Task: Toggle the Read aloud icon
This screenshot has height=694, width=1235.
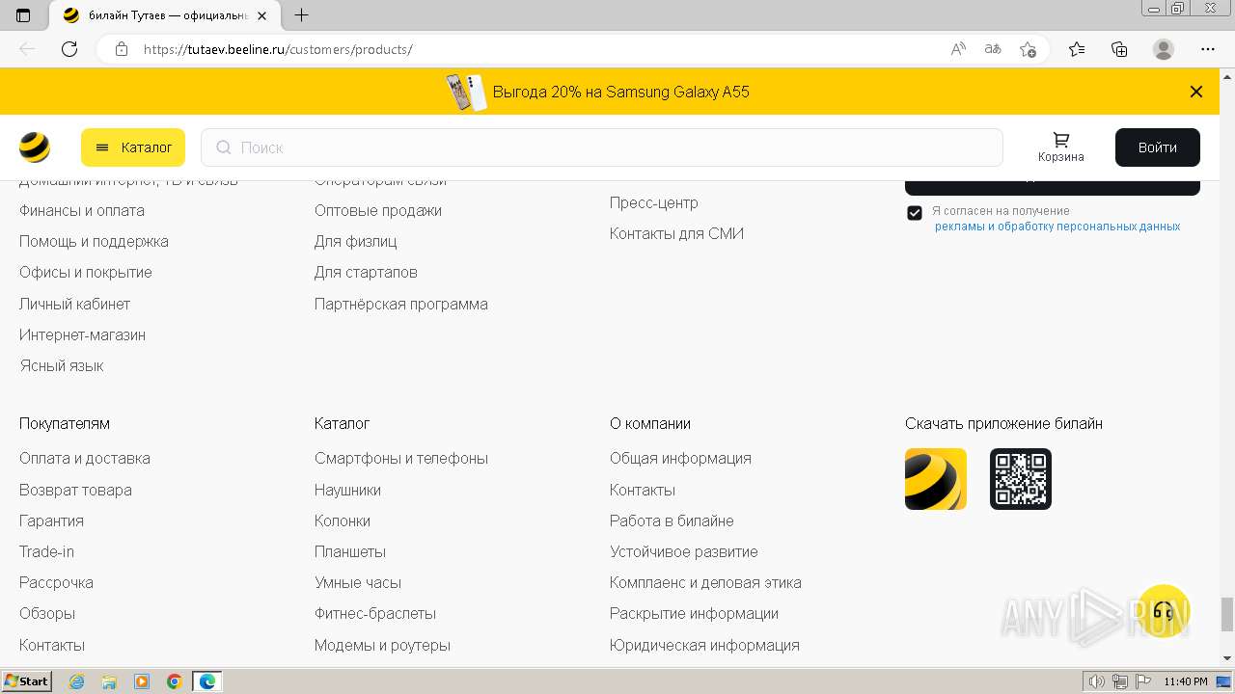Action: tap(958, 49)
